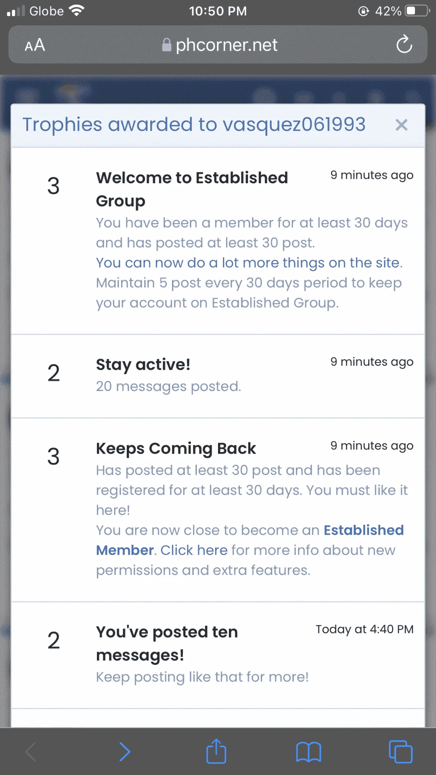
Task: Open the Safari bookmarks book icon
Action: (308, 752)
